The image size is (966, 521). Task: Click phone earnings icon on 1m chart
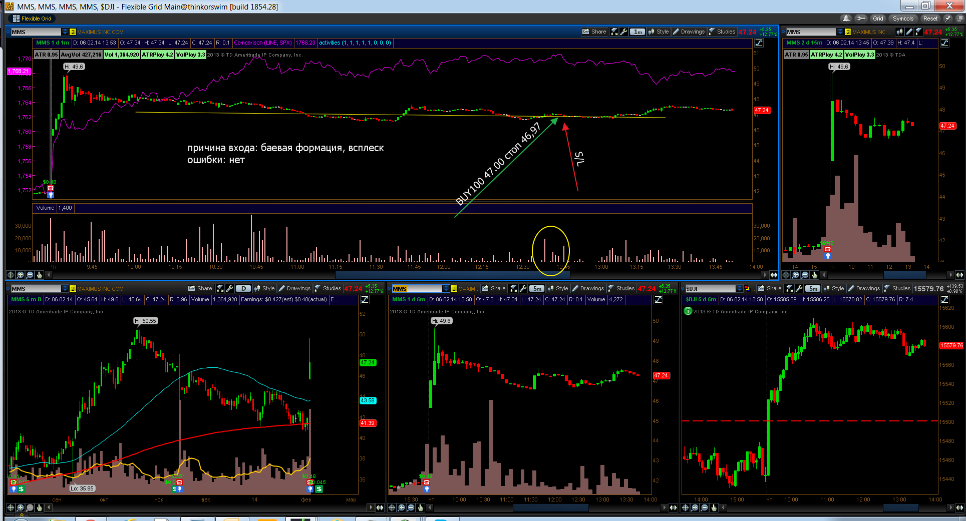coord(50,189)
